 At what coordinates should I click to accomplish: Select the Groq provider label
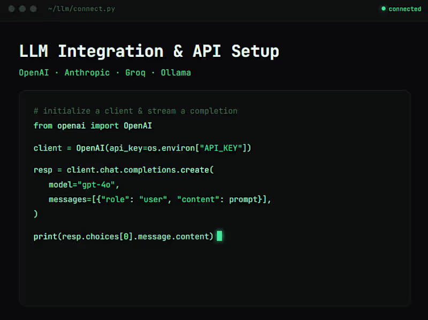[x=135, y=73]
